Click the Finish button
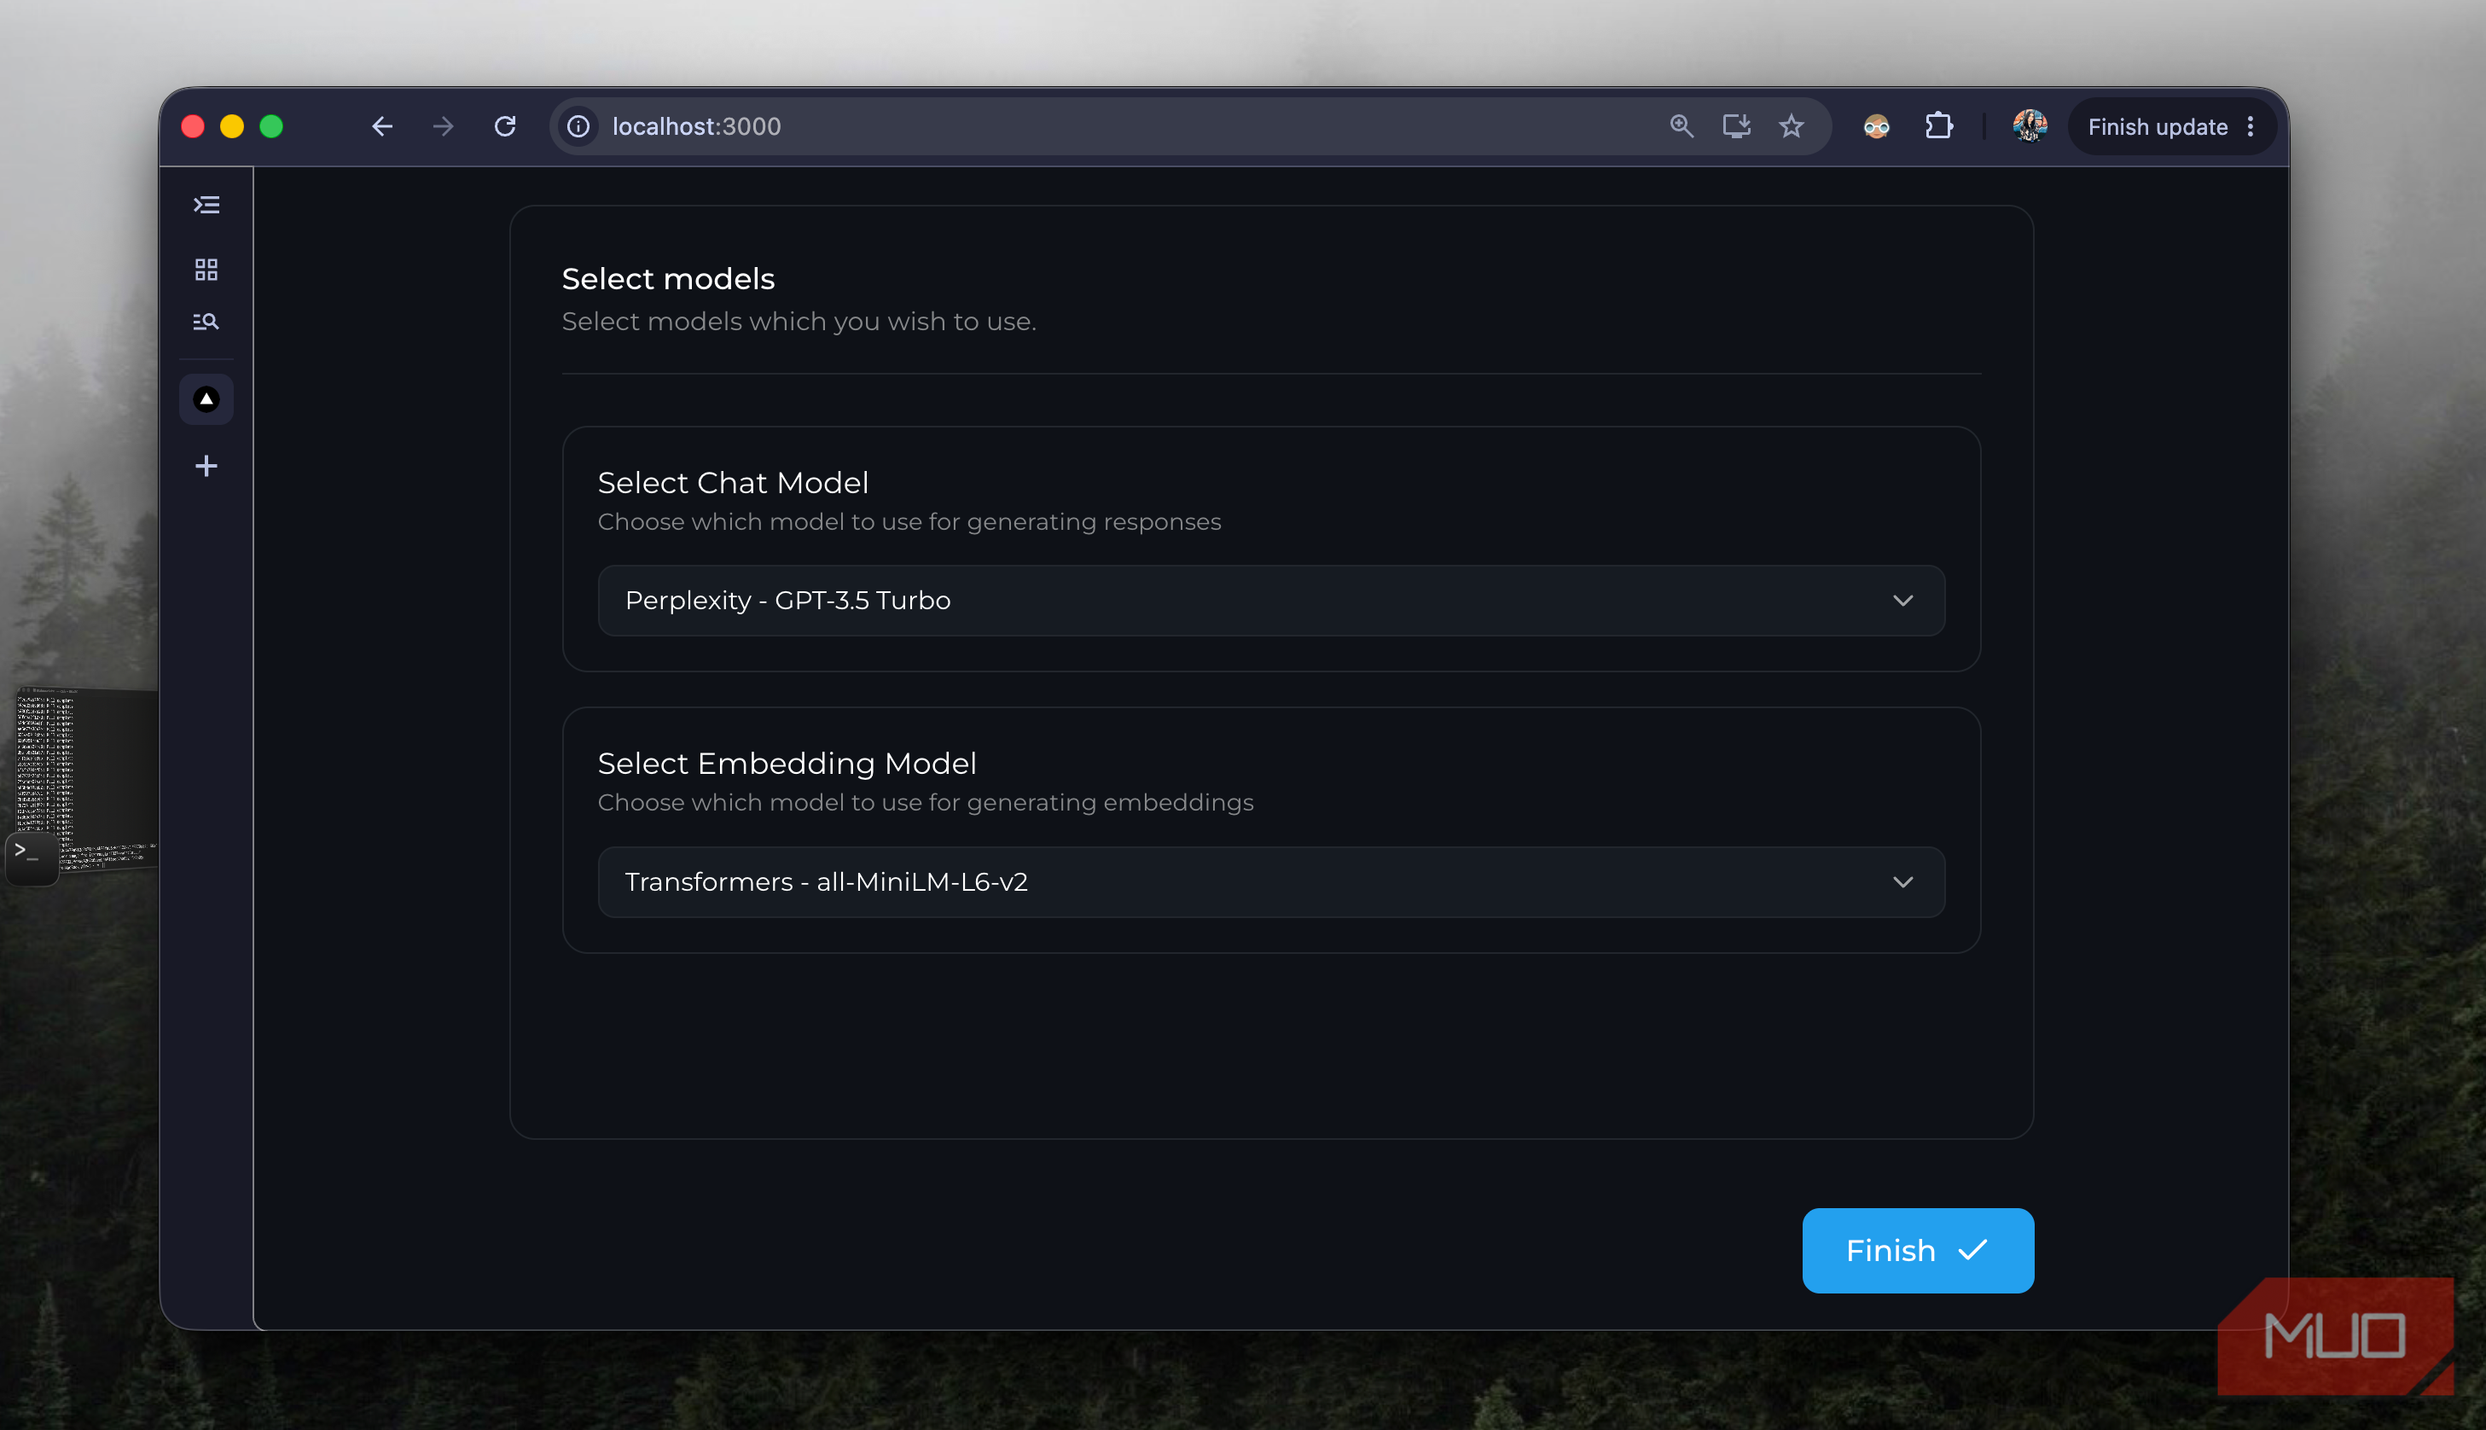Image resolution: width=2486 pixels, height=1430 pixels. (1918, 1250)
